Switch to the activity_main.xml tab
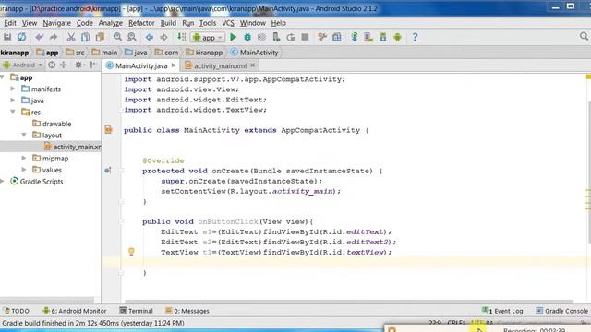 (x=220, y=65)
